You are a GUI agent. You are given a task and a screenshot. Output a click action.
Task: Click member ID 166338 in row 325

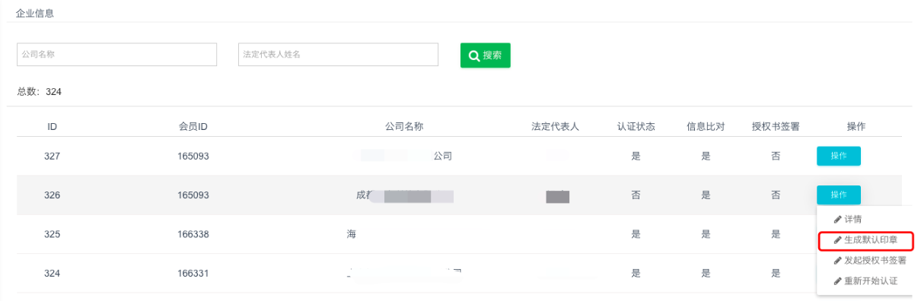coord(193,234)
